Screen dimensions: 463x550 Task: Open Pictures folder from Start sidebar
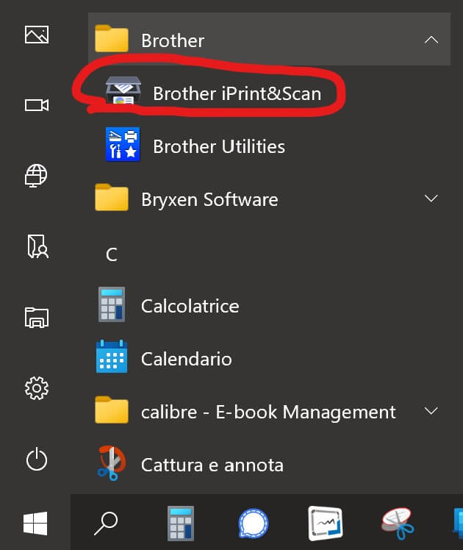(x=36, y=35)
